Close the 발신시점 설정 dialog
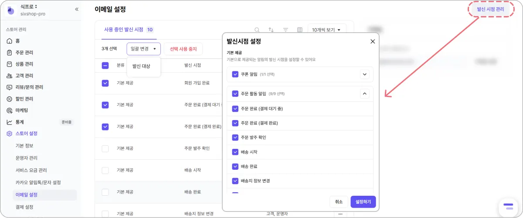The image size is (523, 218). click(373, 42)
